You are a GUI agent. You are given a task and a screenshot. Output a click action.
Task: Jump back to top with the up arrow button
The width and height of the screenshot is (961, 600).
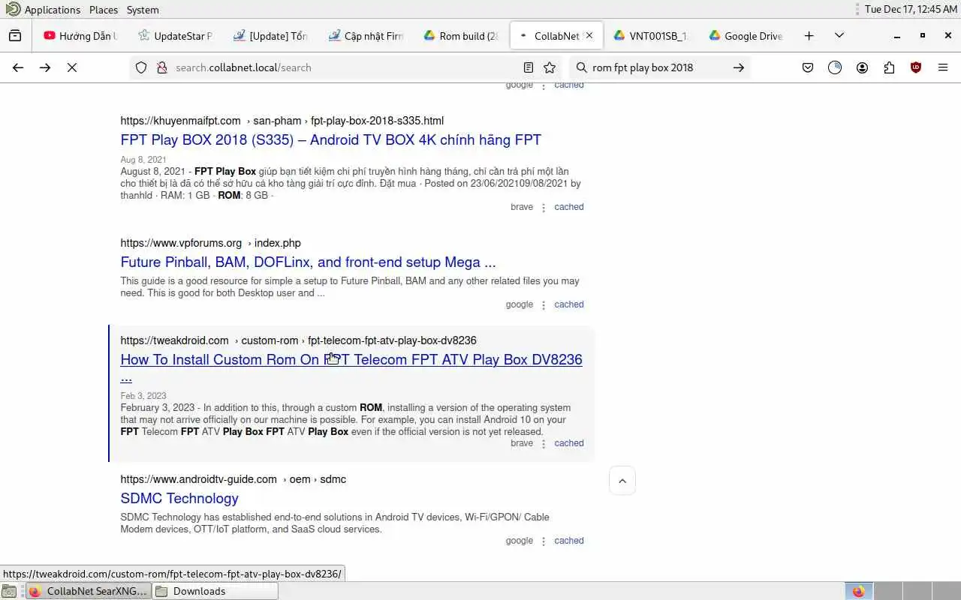pyautogui.click(x=622, y=481)
